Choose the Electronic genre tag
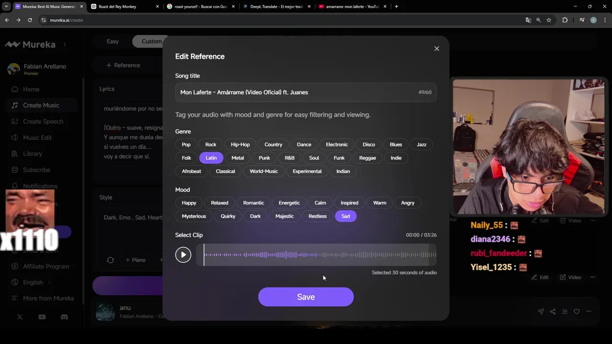Screen dimensions: 612x344 coord(337,145)
